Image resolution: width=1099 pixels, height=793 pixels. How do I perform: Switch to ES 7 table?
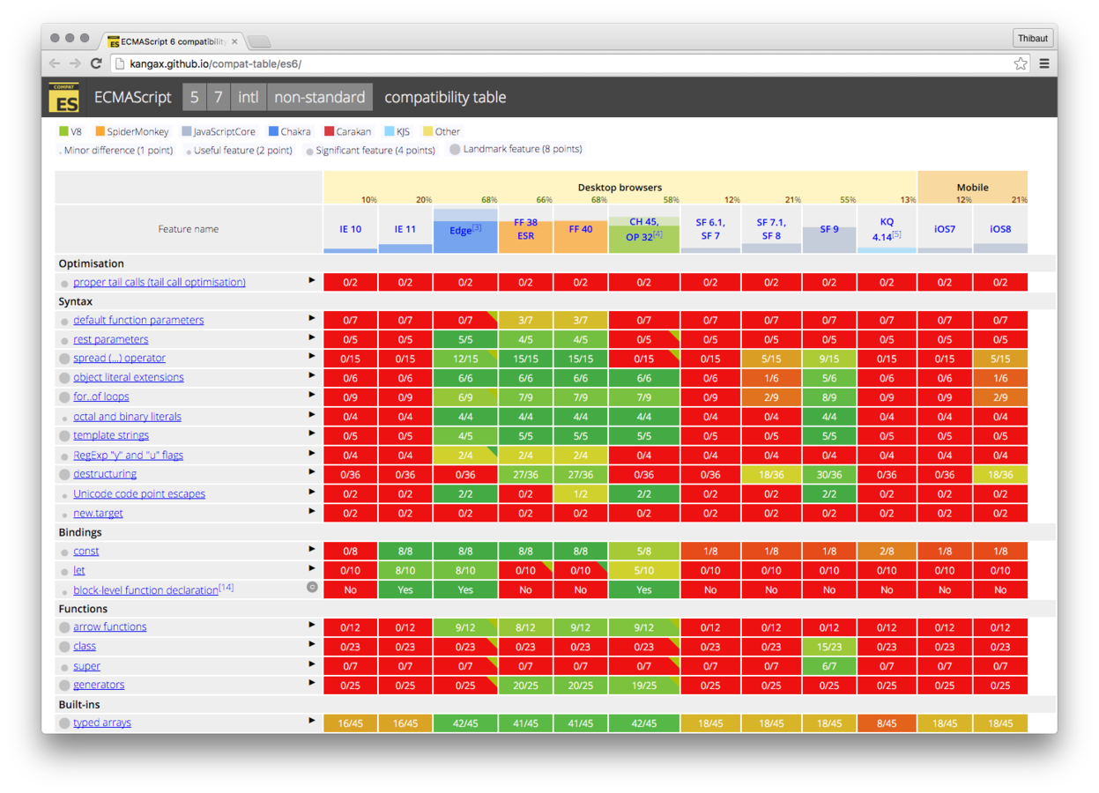coord(219,97)
